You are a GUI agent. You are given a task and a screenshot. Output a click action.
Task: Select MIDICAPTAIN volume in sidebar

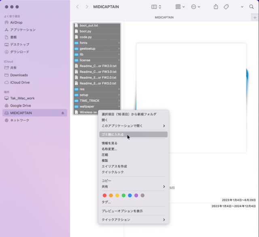click(x=35, y=113)
